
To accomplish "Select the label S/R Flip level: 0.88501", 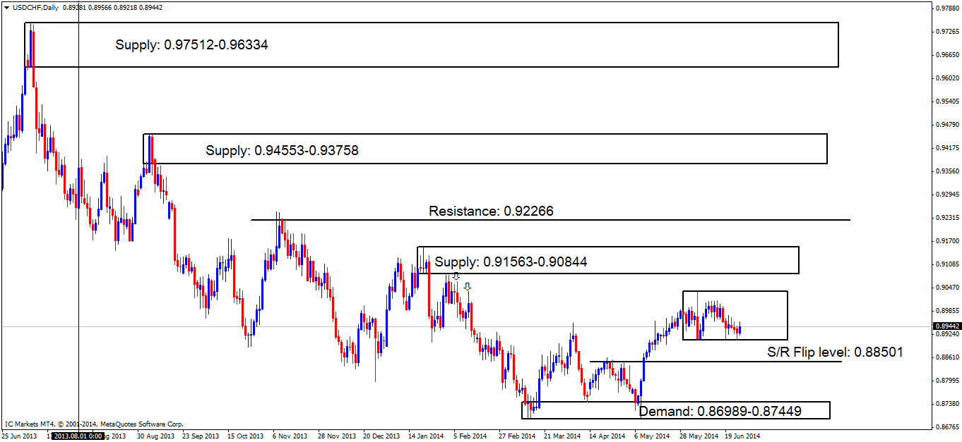I will [x=835, y=351].
